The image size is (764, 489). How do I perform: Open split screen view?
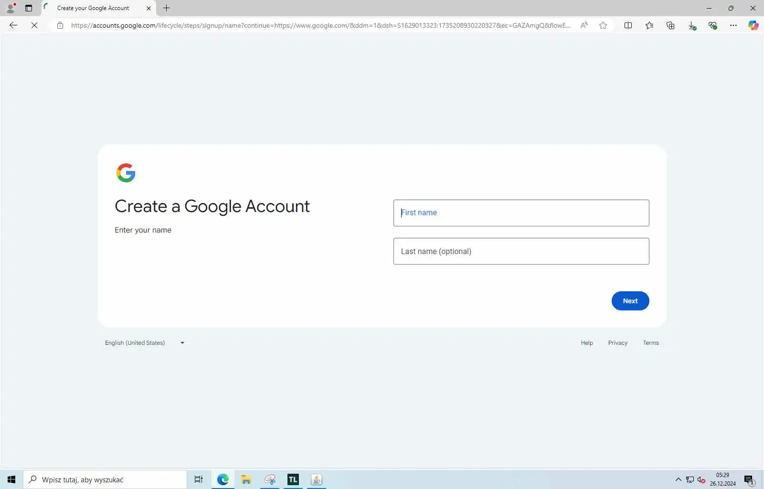pyautogui.click(x=628, y=25)
